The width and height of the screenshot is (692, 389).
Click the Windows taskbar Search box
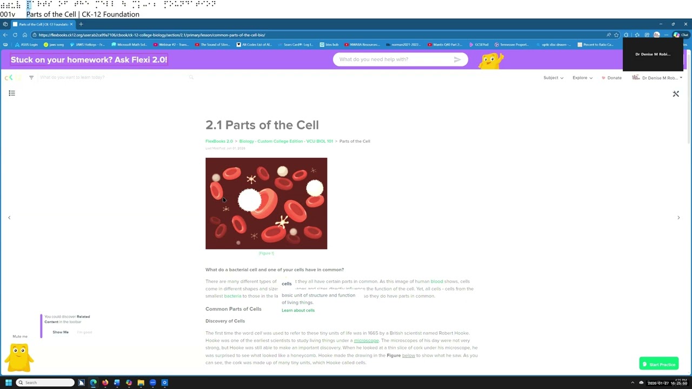coord(45,383)
